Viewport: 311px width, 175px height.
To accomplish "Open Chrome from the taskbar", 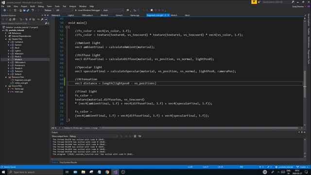I will point(107,172).
